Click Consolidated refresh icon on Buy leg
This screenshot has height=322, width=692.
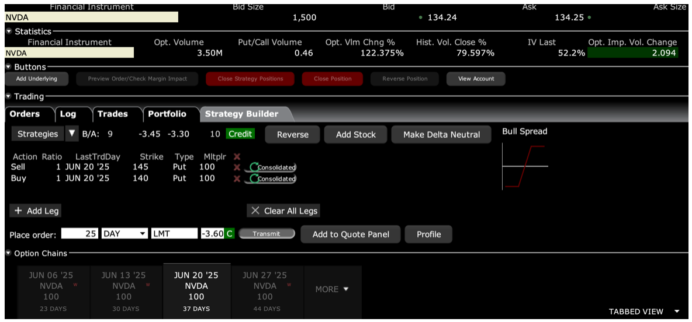[254, 178]
